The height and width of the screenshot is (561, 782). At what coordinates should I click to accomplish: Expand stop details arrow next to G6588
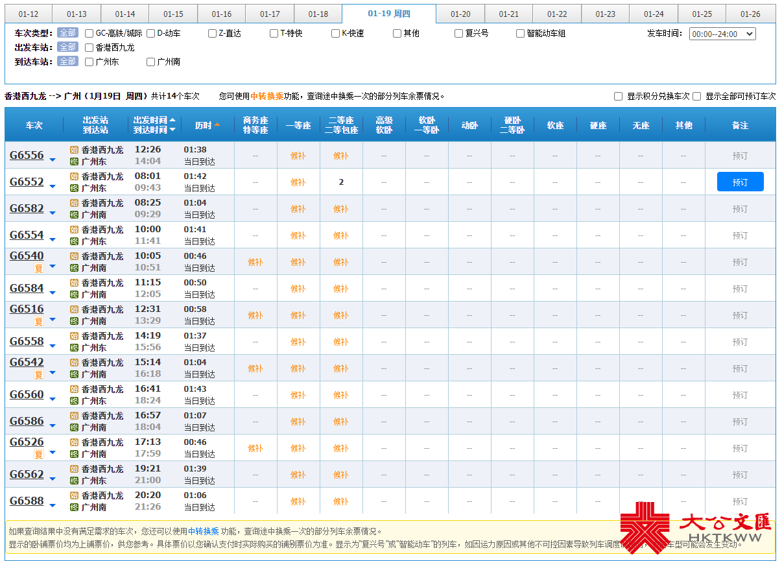click(x=53, y=506)
